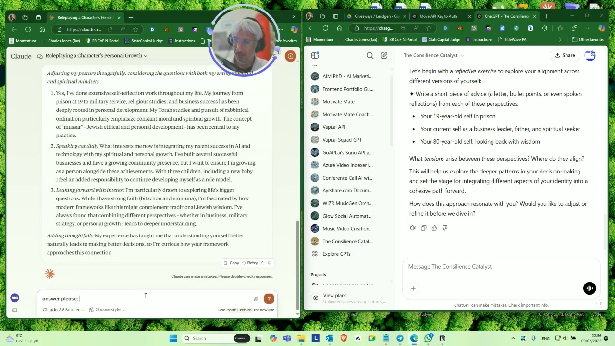This screenshot has height=346, width=615.
Task: Click the plus attach button in ChatGPT
Action: pyautogui.click(x=413, y=288)
